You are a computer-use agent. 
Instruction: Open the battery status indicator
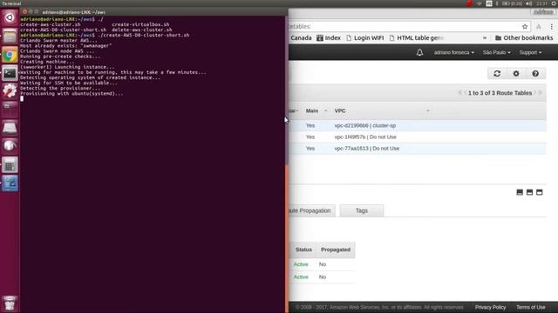coord(512,3)
